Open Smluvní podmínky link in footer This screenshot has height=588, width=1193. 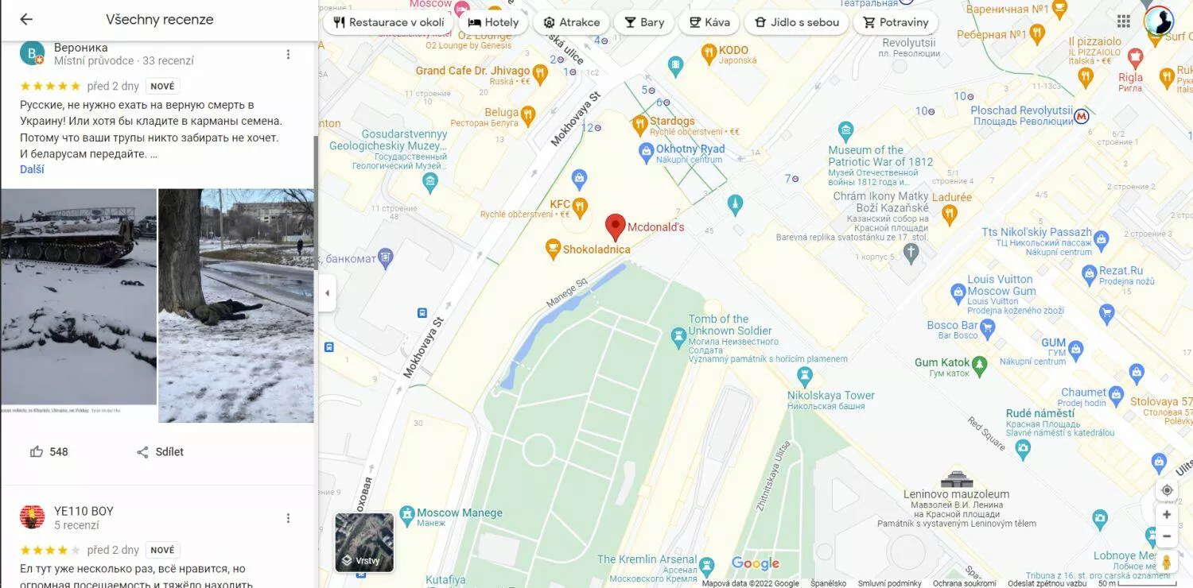[890, 583]
